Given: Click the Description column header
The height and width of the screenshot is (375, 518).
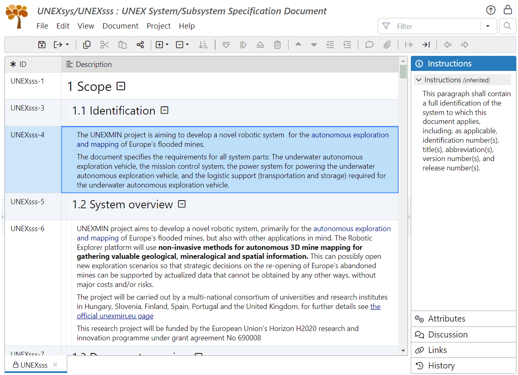Looking at the screenshot, I should point(229,64).
